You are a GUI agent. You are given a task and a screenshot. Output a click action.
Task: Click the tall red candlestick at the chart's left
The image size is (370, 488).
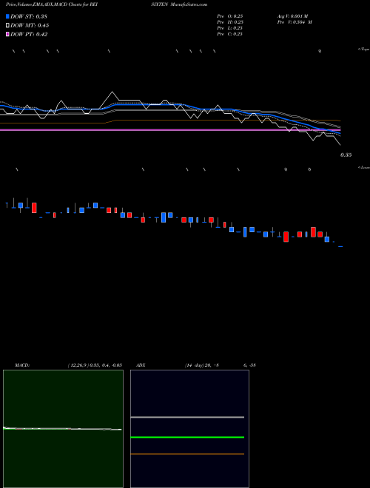tap(34, 208)
